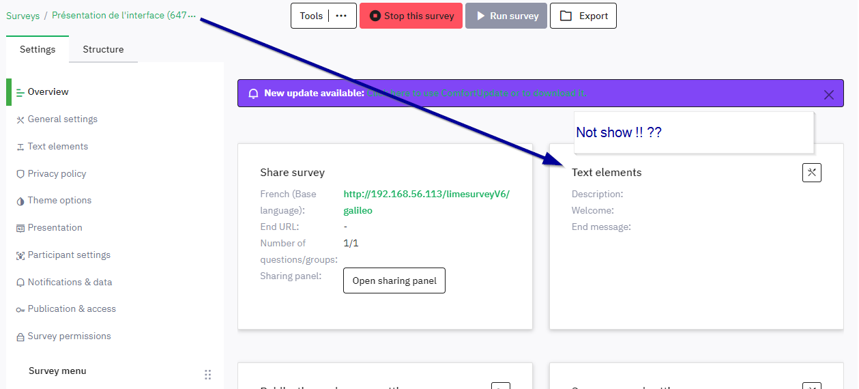Click the Sharing panel label
The height and width of the screenshot is (389, 859).
click(291, 276)
